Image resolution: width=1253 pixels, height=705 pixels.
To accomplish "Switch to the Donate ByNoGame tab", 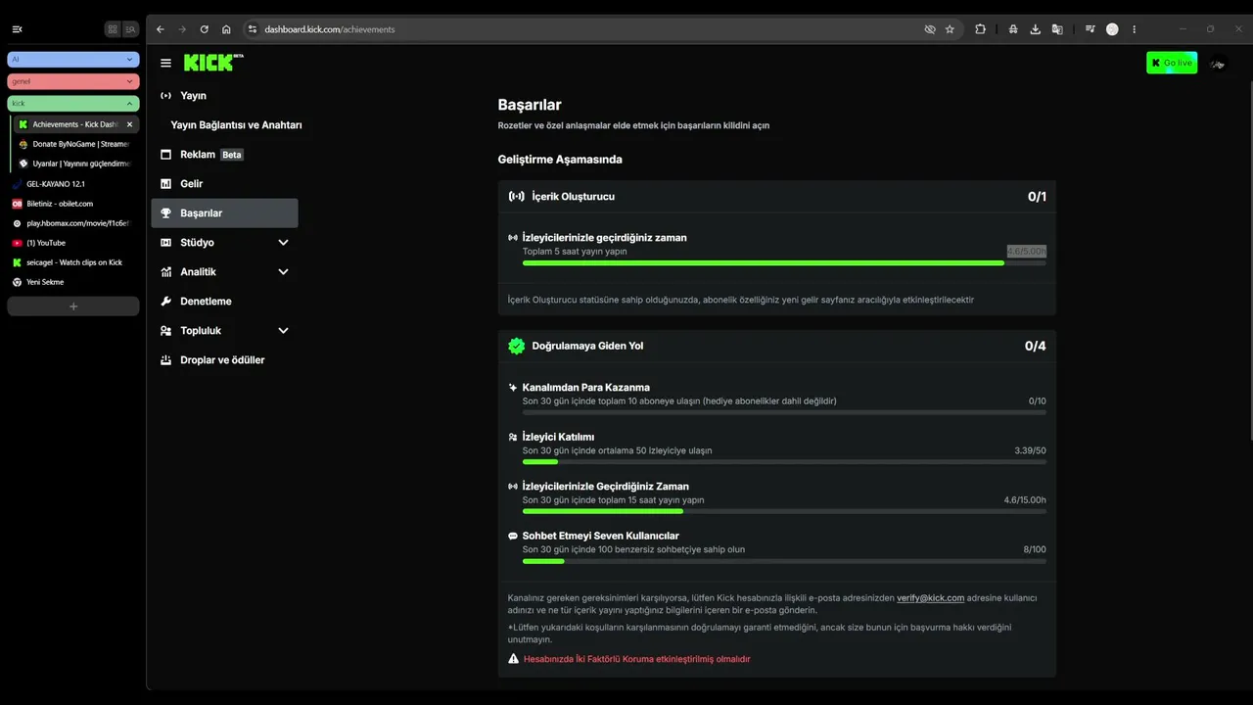I will click(x=77, y=144).
